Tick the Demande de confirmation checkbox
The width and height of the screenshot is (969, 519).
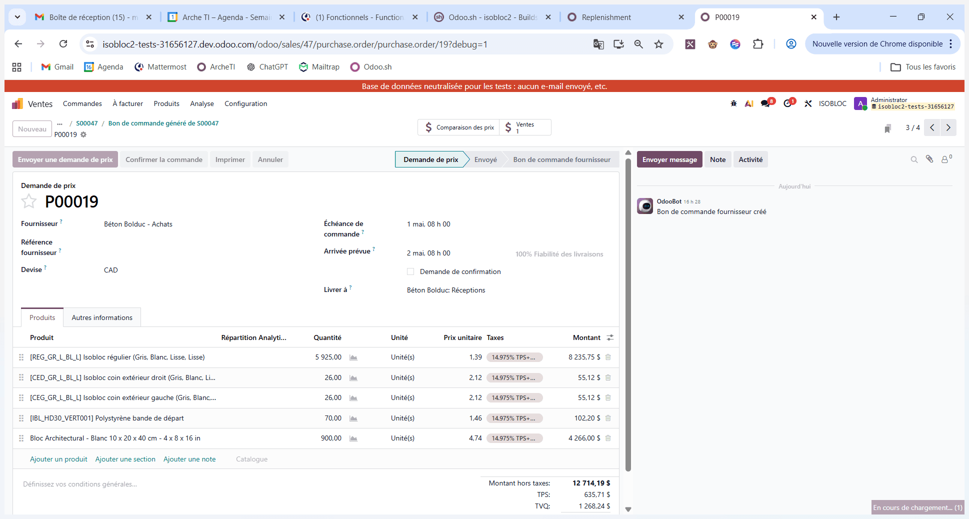[410, 271]
